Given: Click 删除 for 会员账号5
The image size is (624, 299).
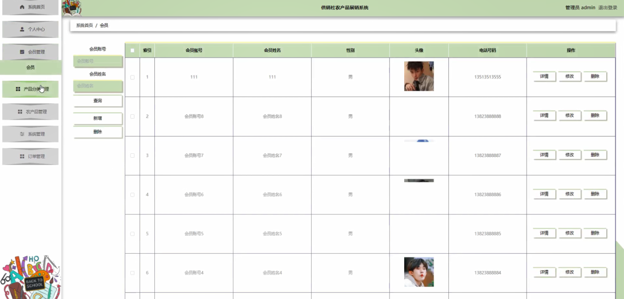Looking at the screenshot, I should pos(595,233).
